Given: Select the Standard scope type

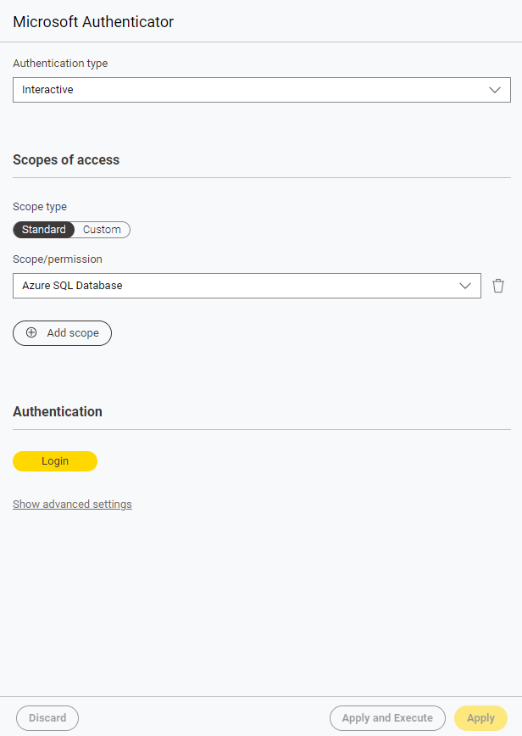Looking at the screenshot, I should 44,230.
